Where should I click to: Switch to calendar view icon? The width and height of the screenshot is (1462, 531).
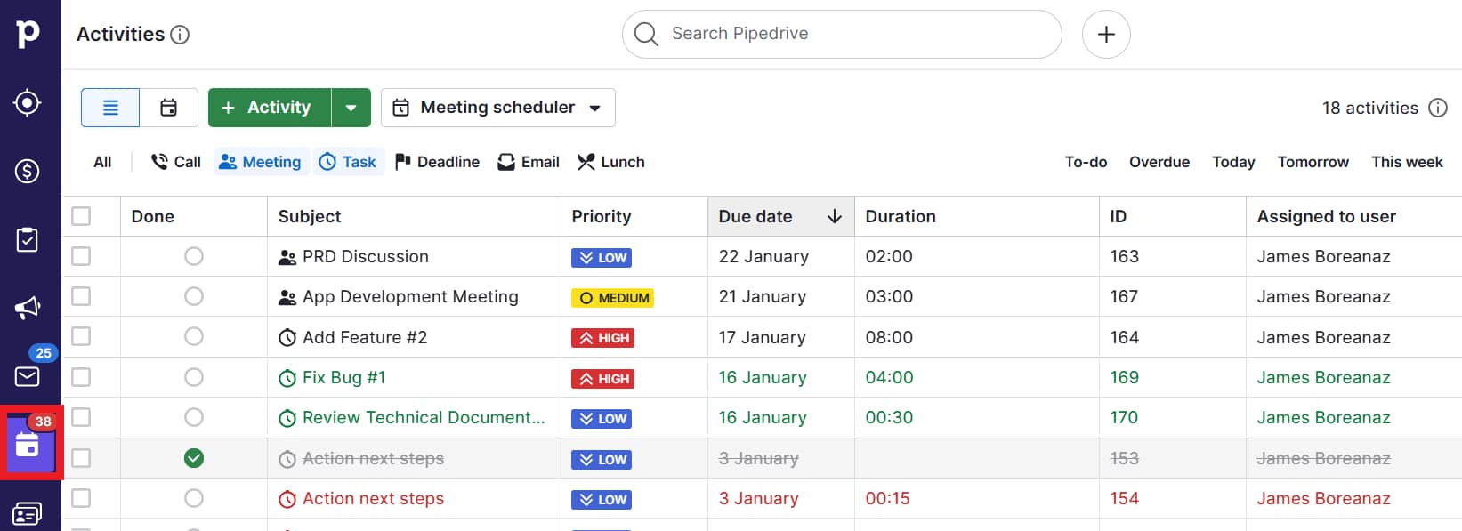coord(168,108)
